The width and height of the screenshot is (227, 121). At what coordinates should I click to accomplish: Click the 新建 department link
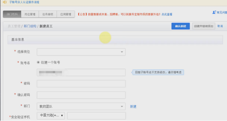click(x=133, y=107)
